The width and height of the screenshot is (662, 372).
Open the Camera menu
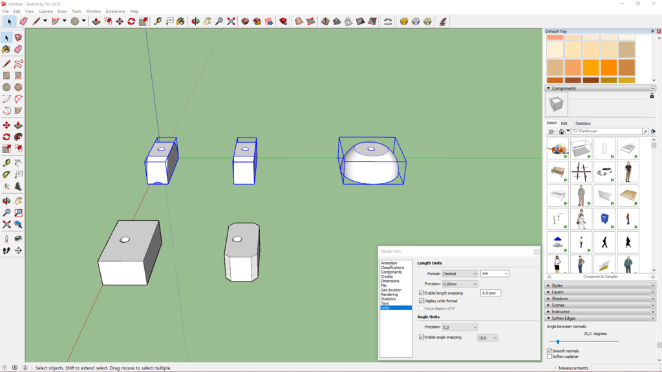click(x=45, y=11)
